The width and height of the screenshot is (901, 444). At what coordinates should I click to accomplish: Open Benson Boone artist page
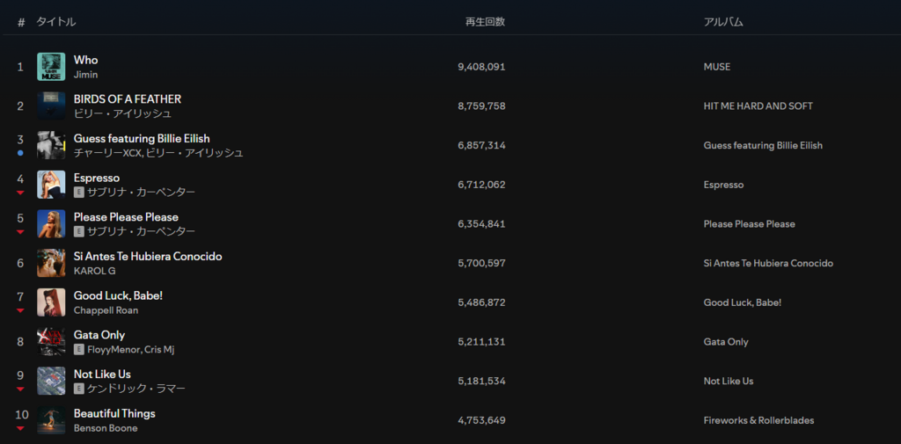[106, 428]
